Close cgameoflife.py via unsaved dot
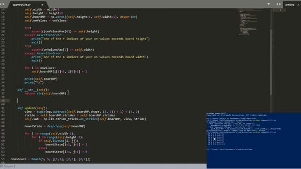The image size is (301, 169). [42, 5]
